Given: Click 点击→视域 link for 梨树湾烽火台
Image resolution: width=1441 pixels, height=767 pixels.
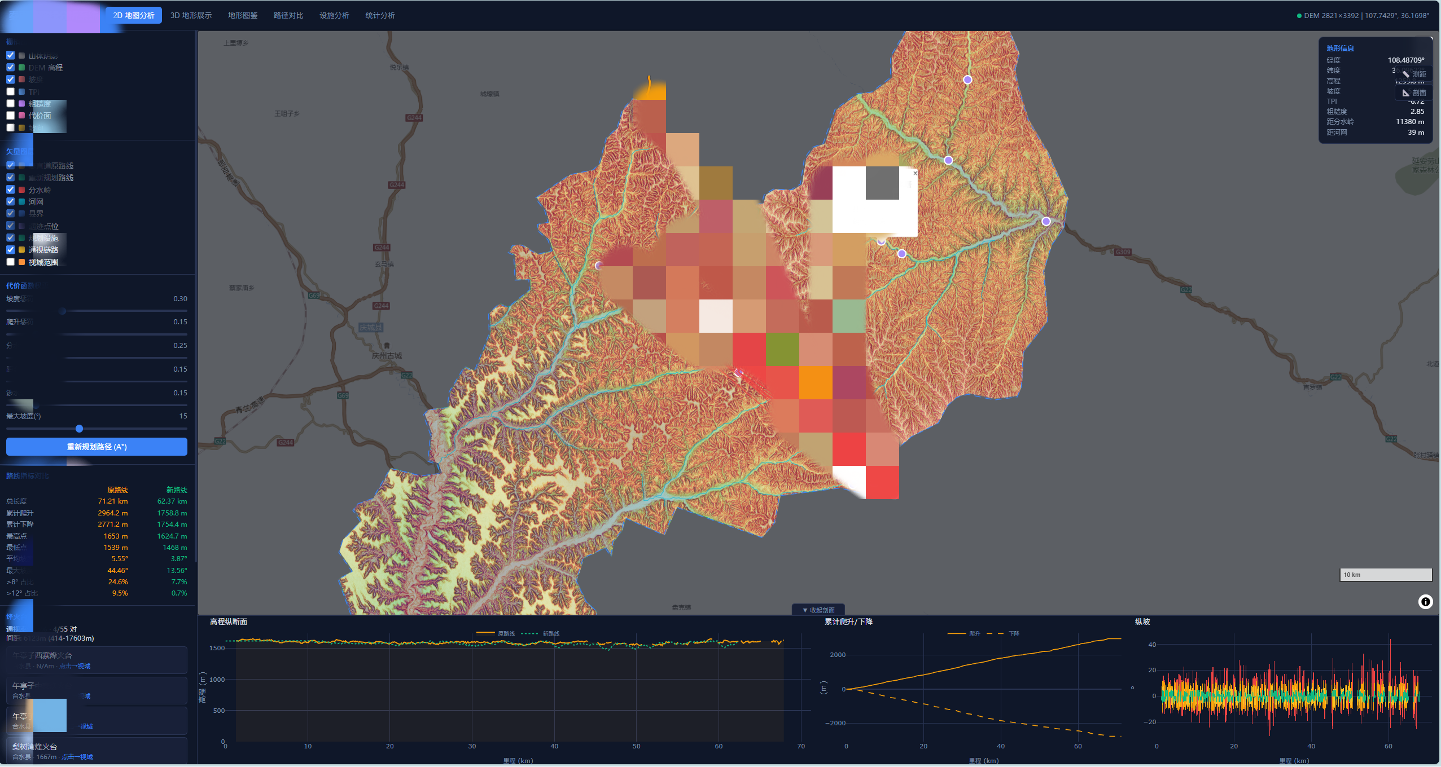Looking at the screenshot, I should tap(77, 757).
